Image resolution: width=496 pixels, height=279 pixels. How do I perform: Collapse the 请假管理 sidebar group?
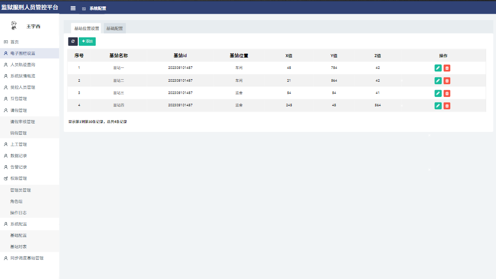[19, 110]
